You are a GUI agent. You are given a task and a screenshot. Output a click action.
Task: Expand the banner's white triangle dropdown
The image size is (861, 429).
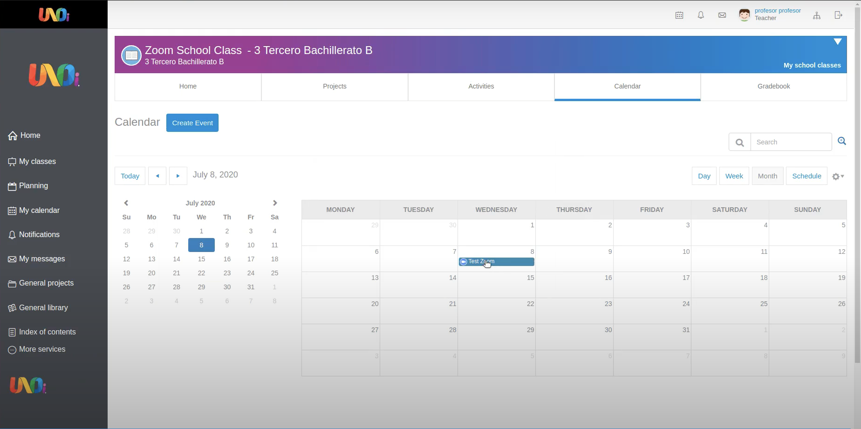[x=837, y=42]
